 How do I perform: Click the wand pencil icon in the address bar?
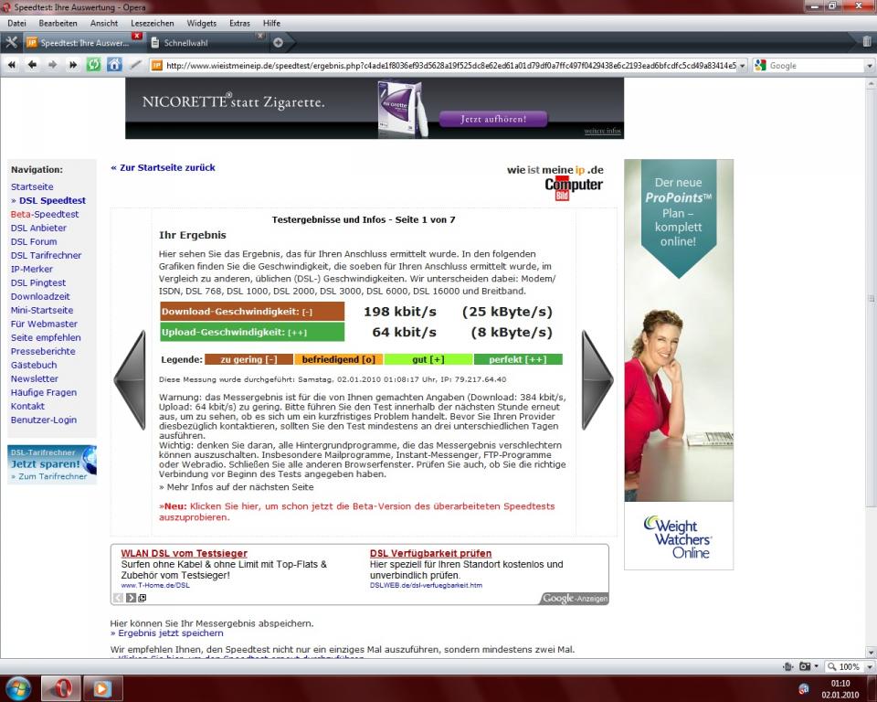pyautogui.click(x=135, y=65)
